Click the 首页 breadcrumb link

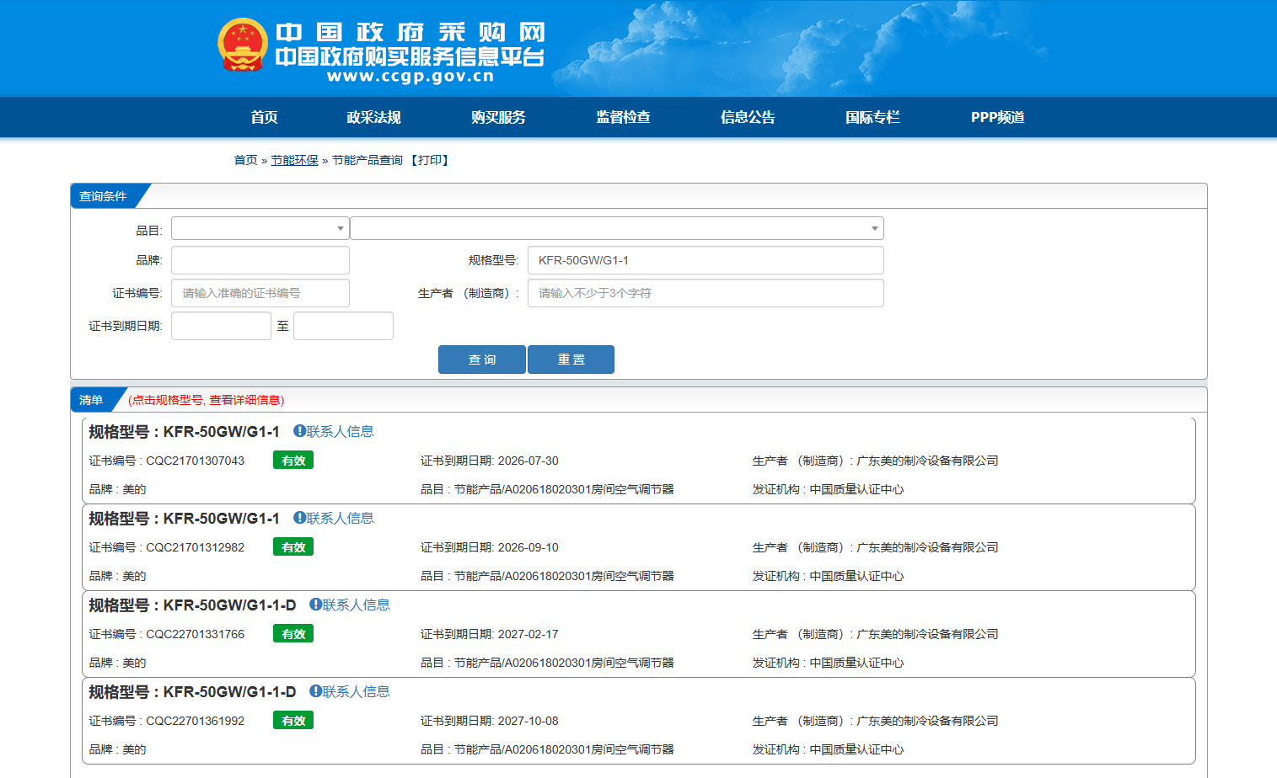[245, 160]
